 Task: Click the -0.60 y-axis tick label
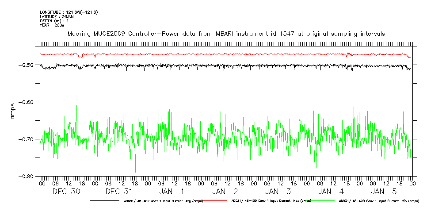click(28, 102)
